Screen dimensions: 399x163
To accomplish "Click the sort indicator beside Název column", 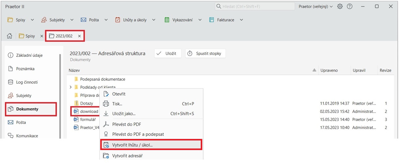I will click(x=314, y=70).
